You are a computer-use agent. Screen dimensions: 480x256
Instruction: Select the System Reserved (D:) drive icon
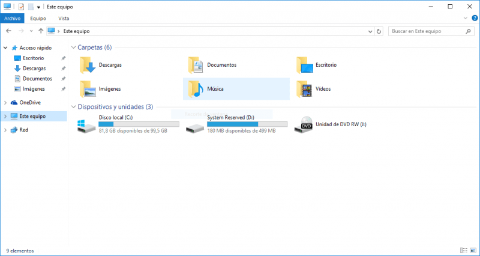click(x=195, y=128)
